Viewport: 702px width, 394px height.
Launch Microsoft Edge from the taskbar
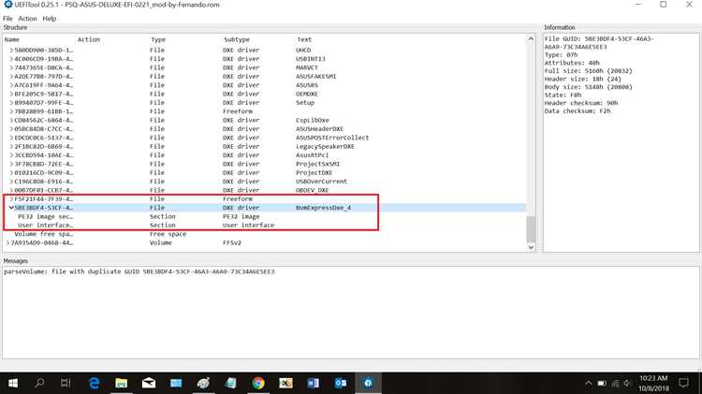(94, 384)
